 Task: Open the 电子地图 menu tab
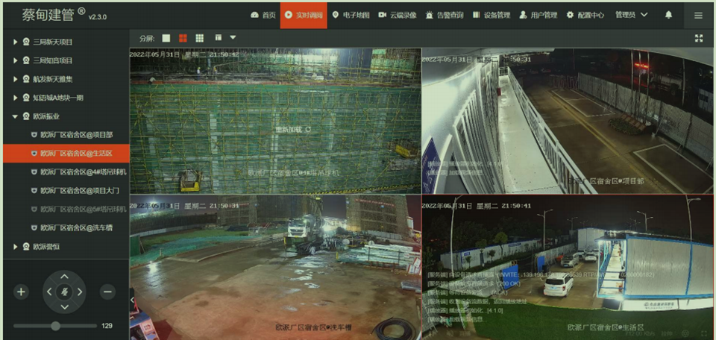click(351, 15)
